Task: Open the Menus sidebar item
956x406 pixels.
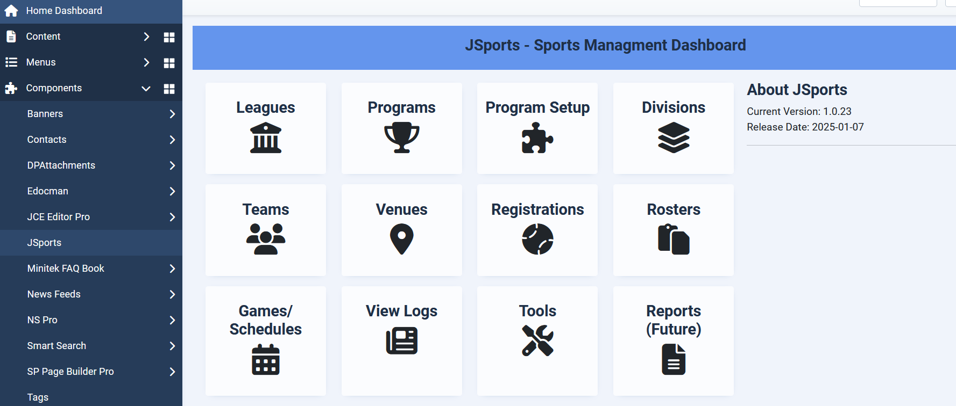Action: (41, 62)
